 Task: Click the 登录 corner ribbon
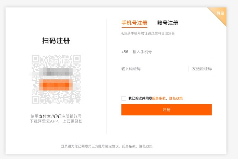[220, 14]
